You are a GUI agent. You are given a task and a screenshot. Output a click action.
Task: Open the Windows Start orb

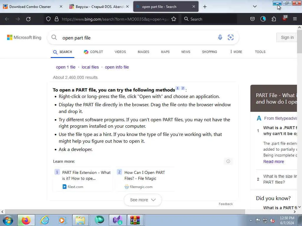[8, 220]
